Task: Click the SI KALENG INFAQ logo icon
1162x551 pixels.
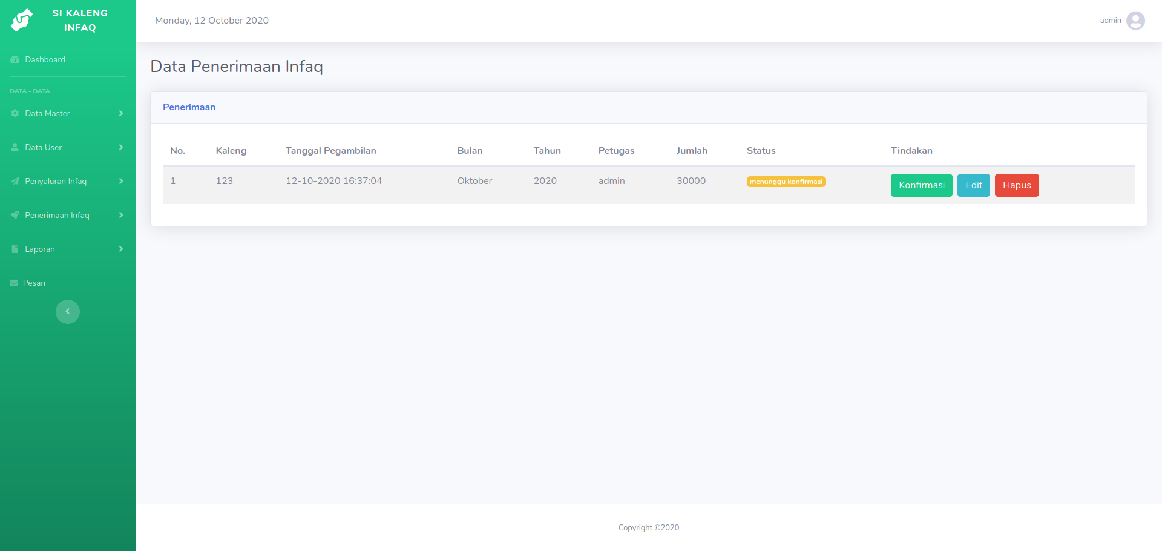Action: [21, 21]
